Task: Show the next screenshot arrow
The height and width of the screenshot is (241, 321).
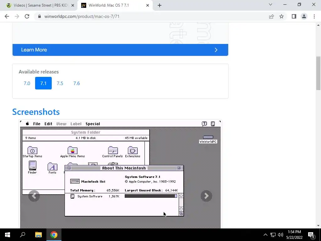Action: click(206, 196)
